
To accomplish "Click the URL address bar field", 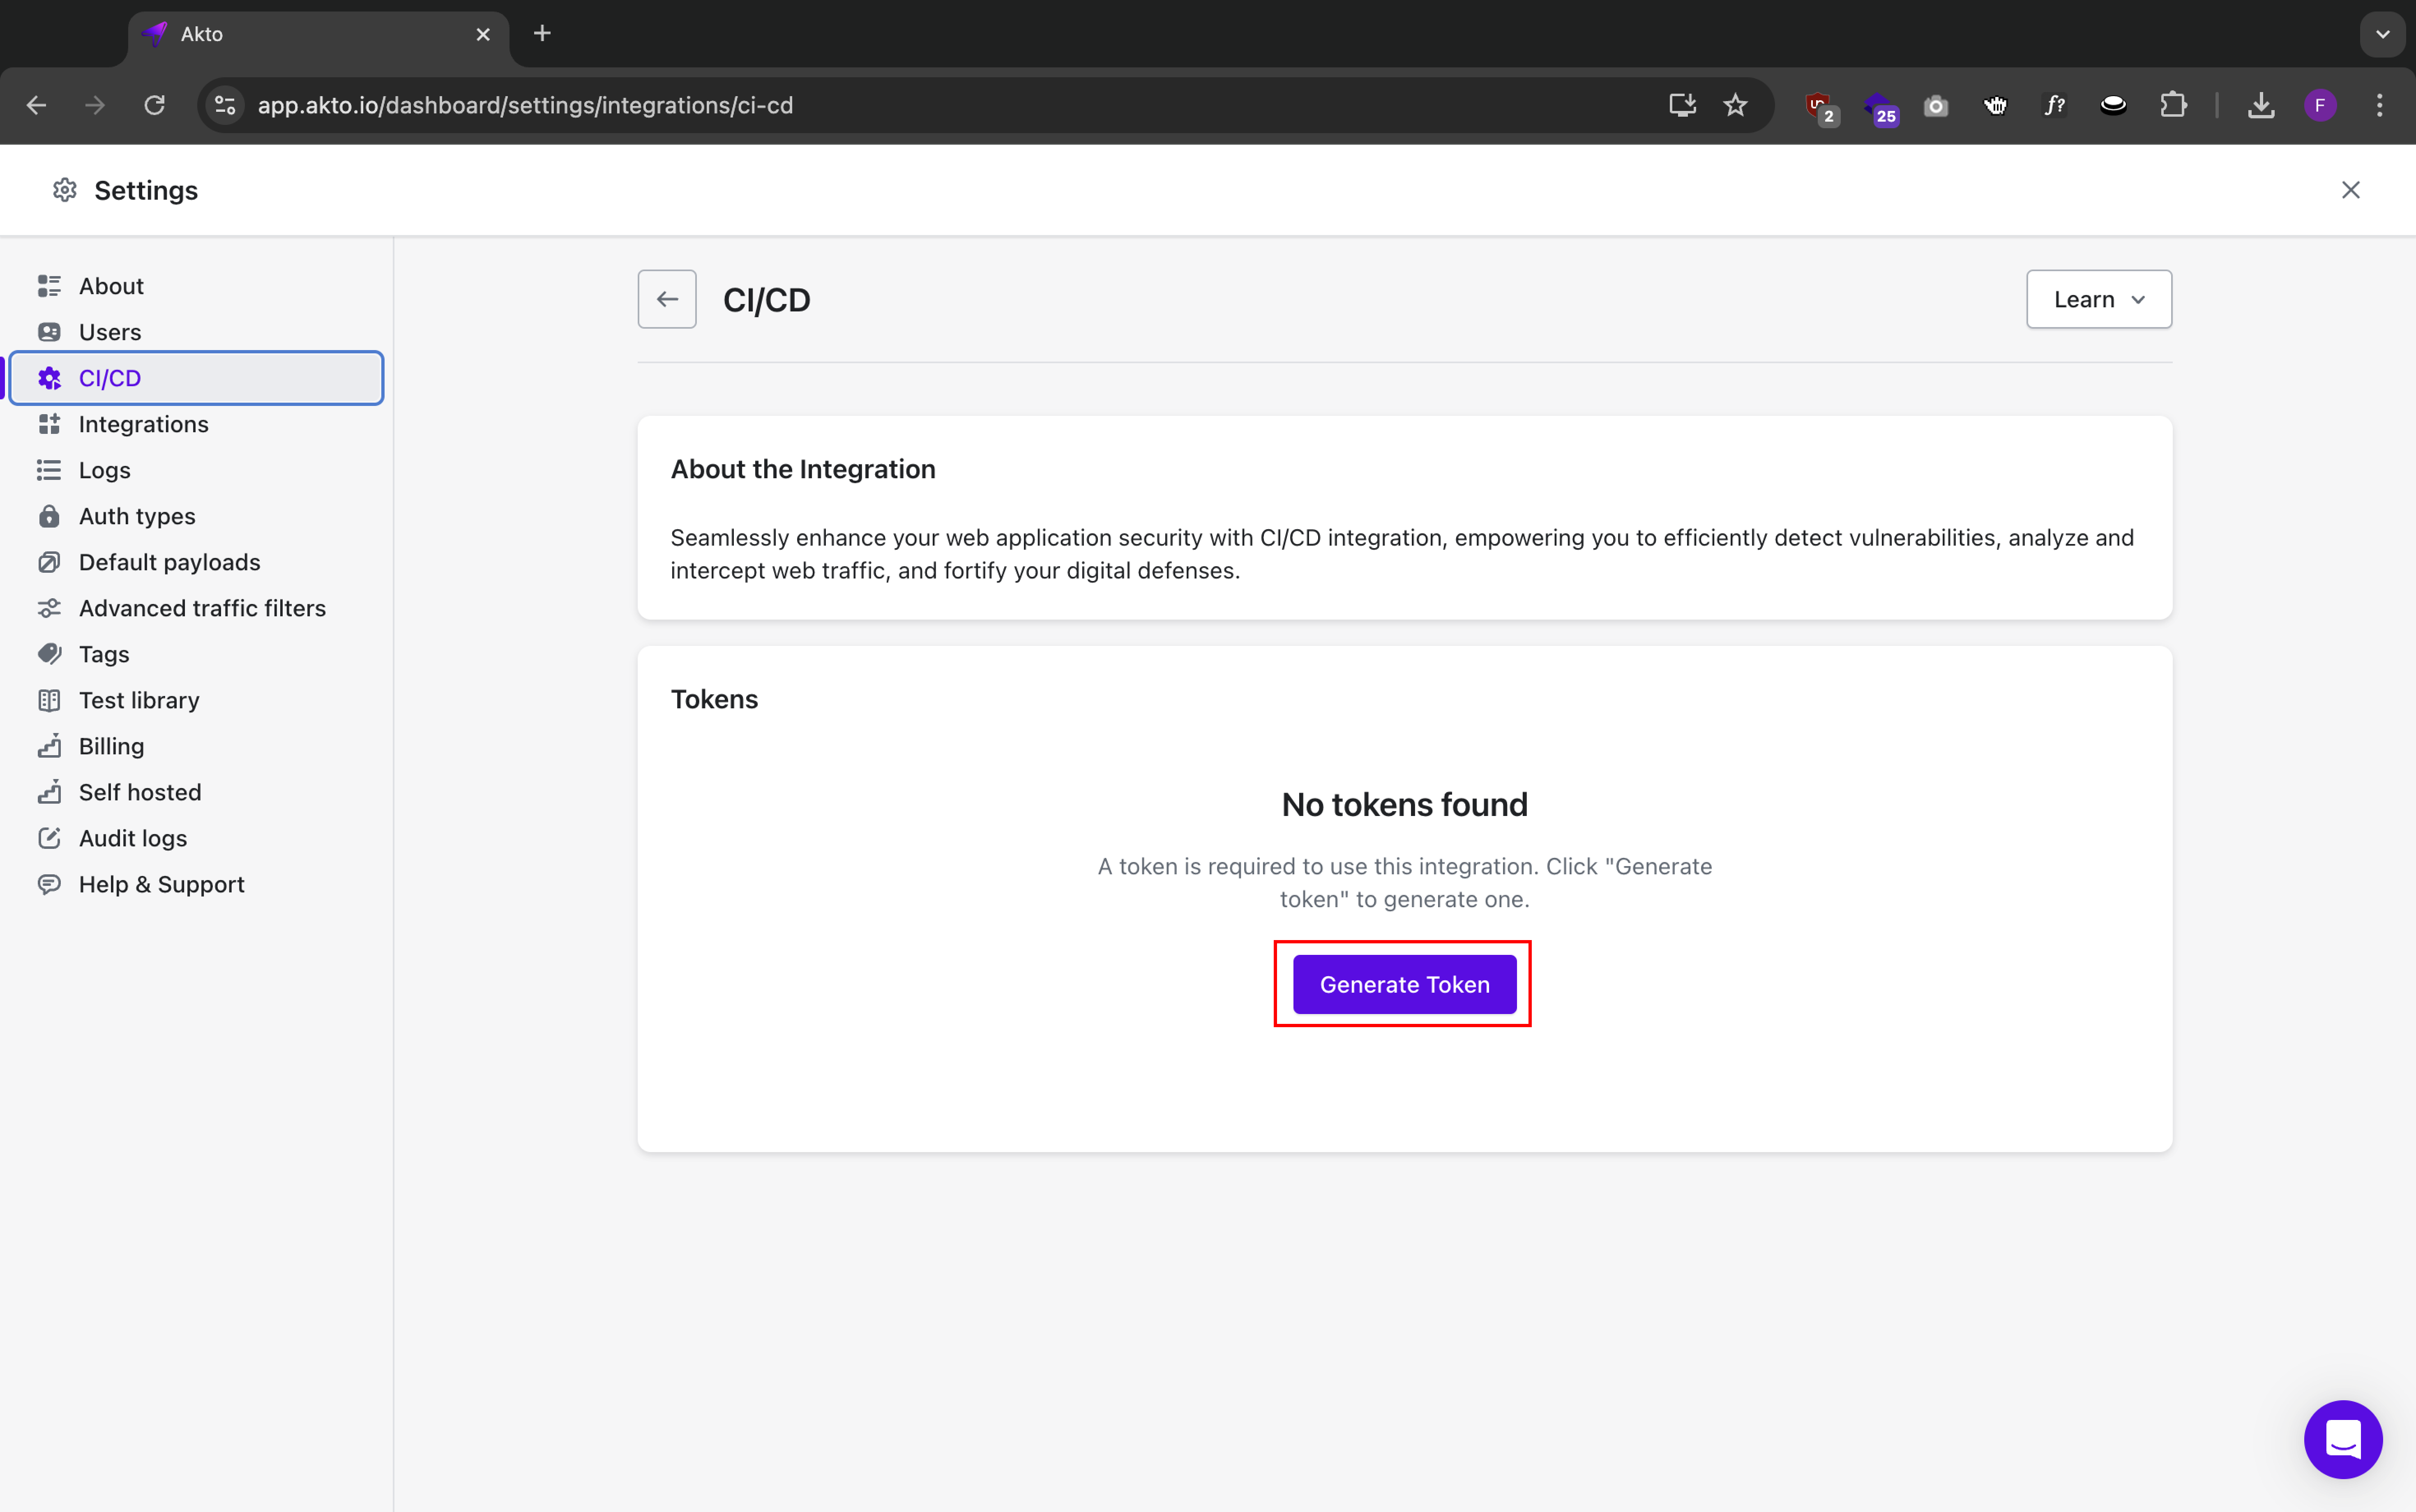I will tap(900, 105).
